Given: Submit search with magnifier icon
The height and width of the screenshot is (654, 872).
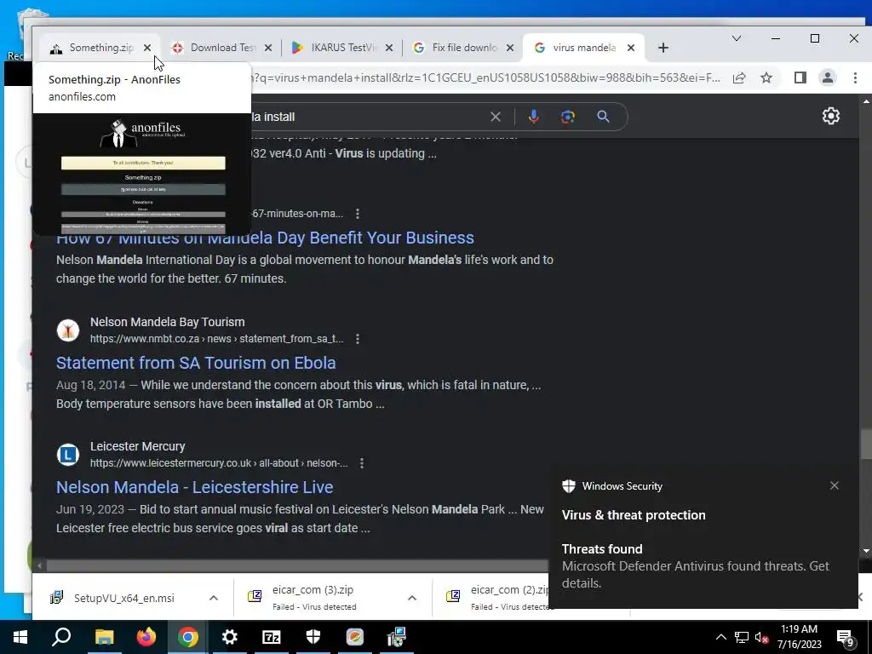Looking at the screenshot, I should click(603, 117).
